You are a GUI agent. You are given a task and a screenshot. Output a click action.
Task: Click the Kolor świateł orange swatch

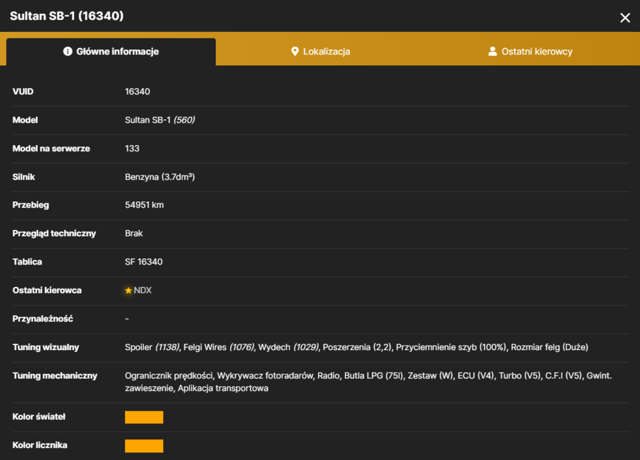tap(144, 417)
